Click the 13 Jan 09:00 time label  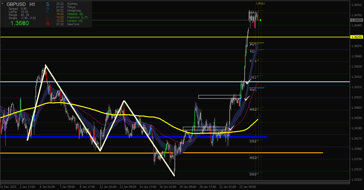[128, 187]
